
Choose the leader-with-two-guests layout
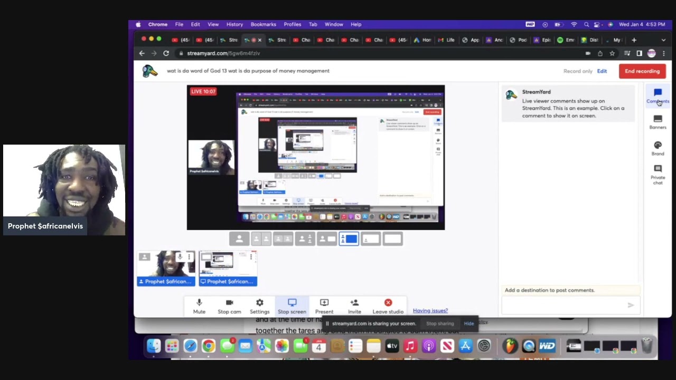(x=305, y=239)
